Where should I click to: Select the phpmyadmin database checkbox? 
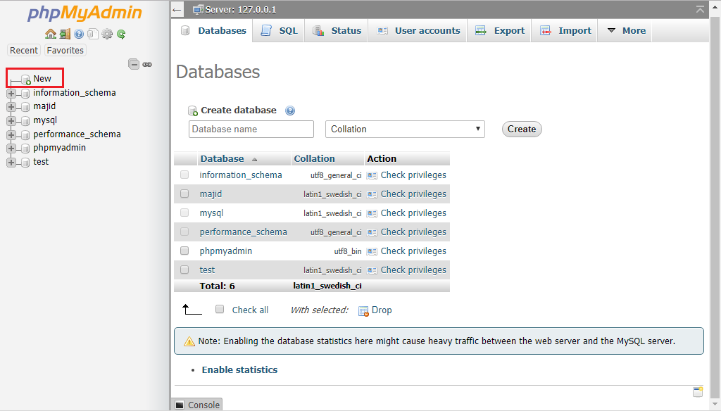point(184,251)
